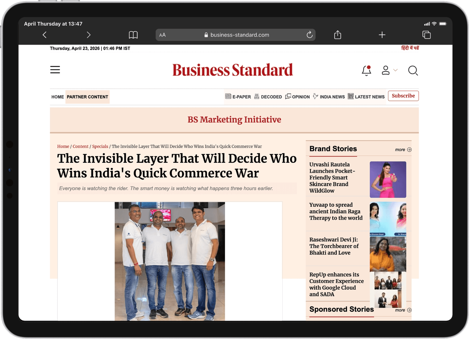
Task: Click the Home breadcrumb link
Action: [63, 146]
